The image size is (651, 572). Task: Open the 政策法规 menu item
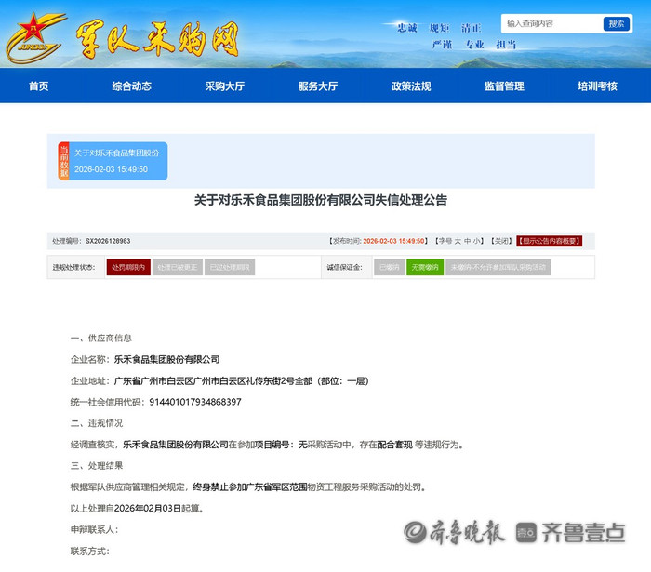click(x=411, y=86)
